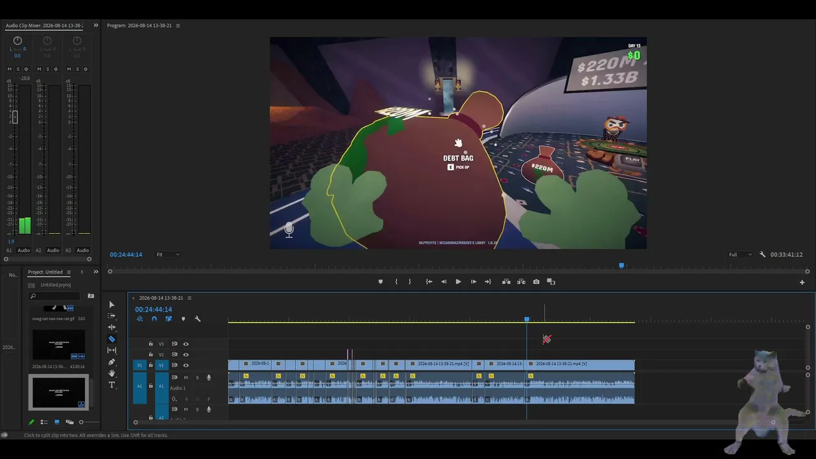Select the Hand tool
The height and width of the screenshot is (459, 816).
click(112, 373)
